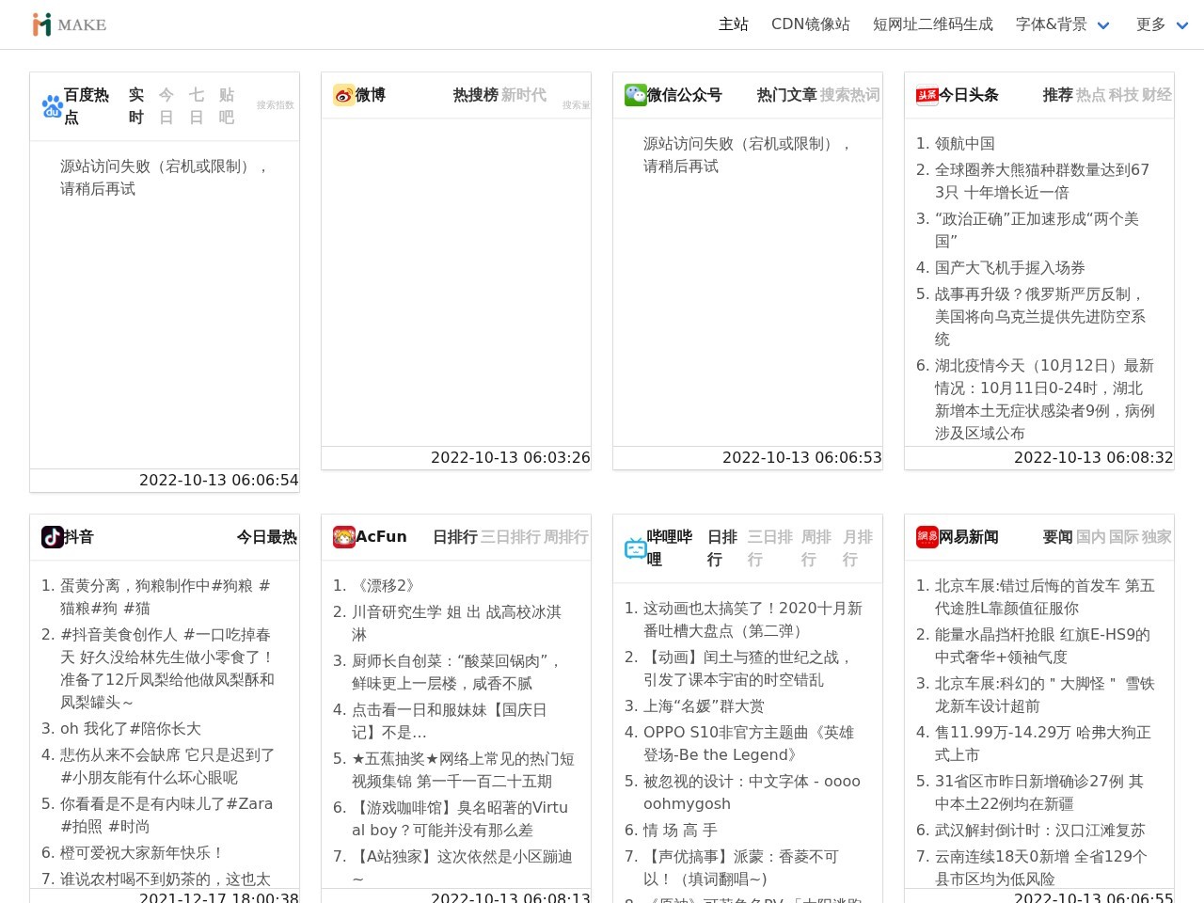Open the 领航中国 headline

tap(965, 144)
